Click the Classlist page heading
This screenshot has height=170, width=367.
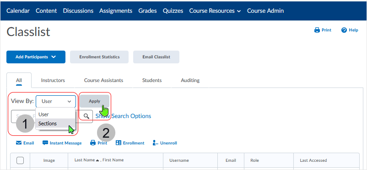pos(28,32)
